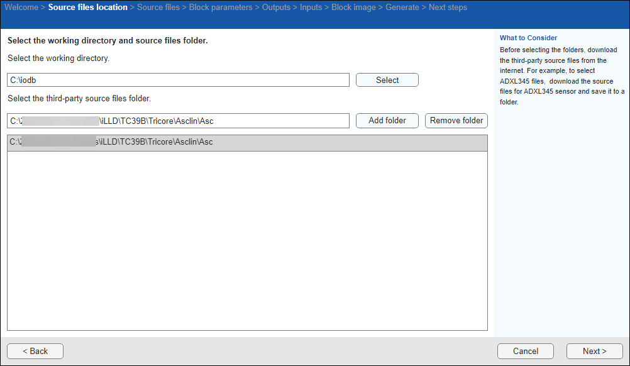Image resolution: width=630 pixels, height=366 pixels.
Task: Click the Back button
Action: click(35, 351)
